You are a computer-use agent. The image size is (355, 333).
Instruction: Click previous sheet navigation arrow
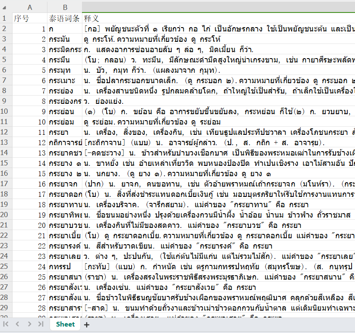click(x=17, y=324)
